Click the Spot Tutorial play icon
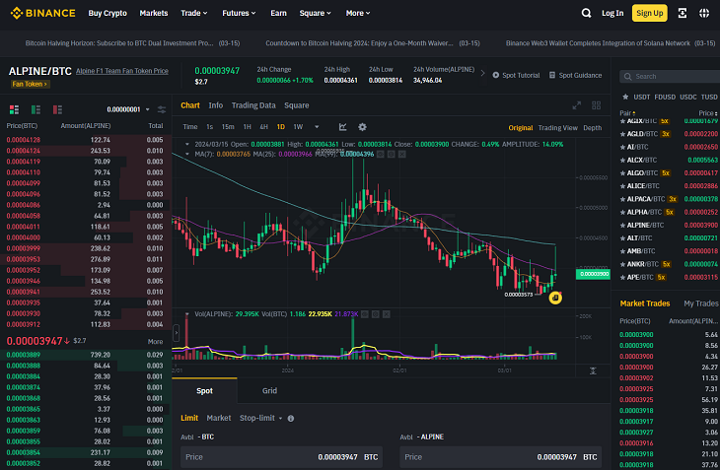Viewport: 720px width, 470px height. (496, 75)
